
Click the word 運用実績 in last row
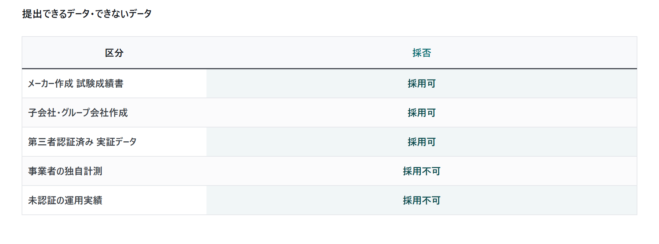point(83,201)
